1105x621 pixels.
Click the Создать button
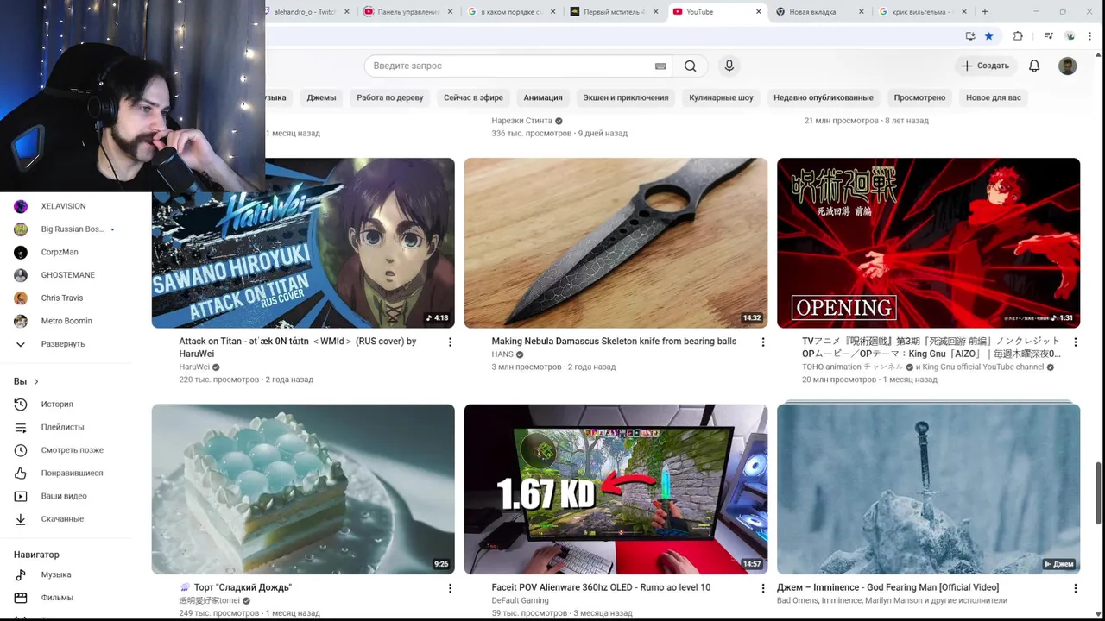click(x=985, y=66)
